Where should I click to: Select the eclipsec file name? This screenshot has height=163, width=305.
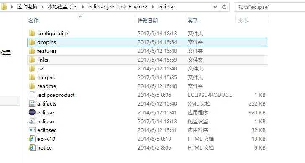[47, 130]
